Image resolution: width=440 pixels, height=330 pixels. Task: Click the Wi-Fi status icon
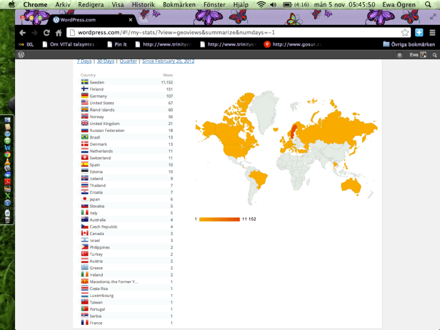point(260,5)
